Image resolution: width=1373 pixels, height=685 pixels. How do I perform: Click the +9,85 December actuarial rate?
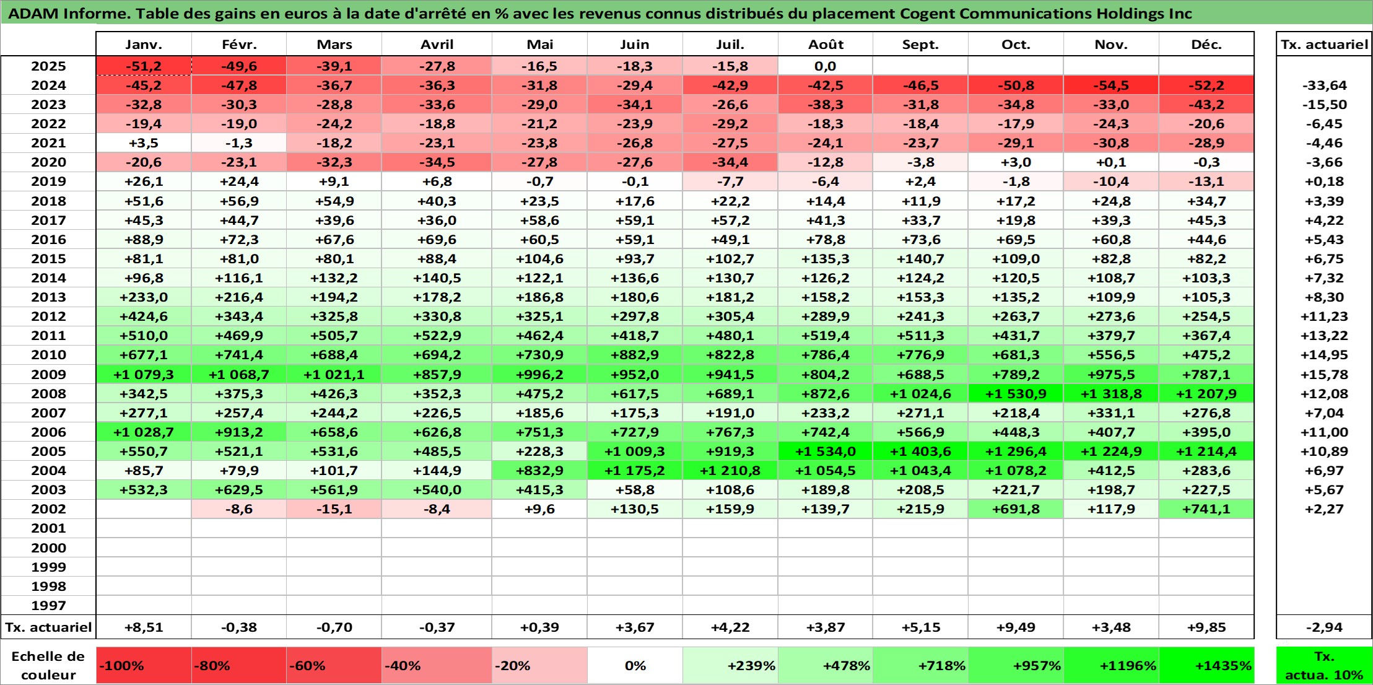click(x=1206, y=627)
